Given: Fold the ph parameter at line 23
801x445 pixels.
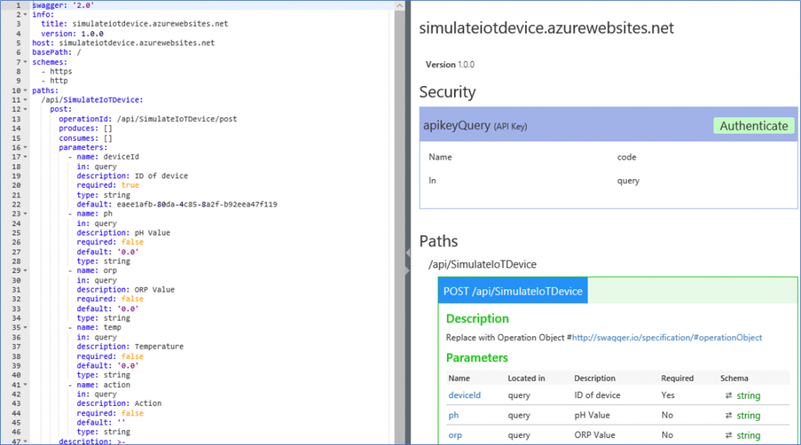Looking at the screenshot, I should 26,214.
